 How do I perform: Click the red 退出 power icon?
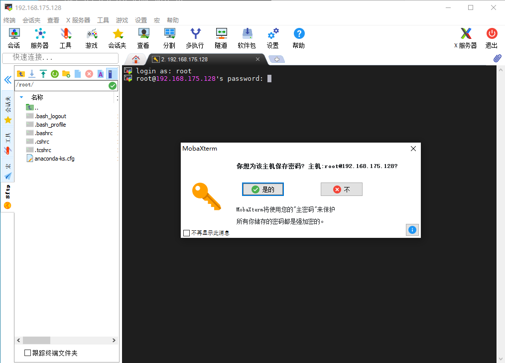coord(492,38)
